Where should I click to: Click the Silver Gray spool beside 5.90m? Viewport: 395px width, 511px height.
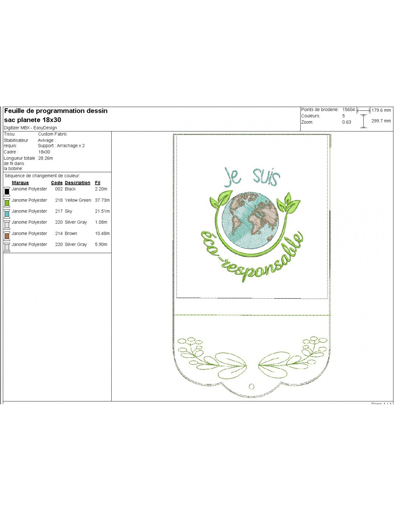coord(7,247)
